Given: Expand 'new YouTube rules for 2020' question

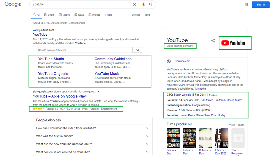Looking at the screenshot, I should click(93, 144).
